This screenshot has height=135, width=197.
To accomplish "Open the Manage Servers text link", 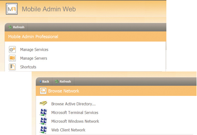I will point(34,58).
